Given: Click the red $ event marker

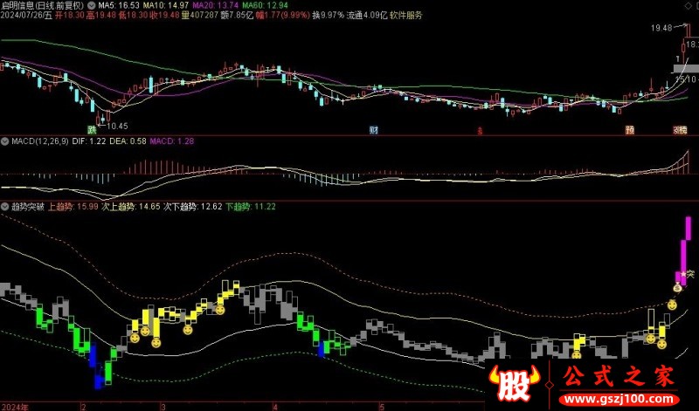Looking at the screenshot, I should [x=480, y=131].
